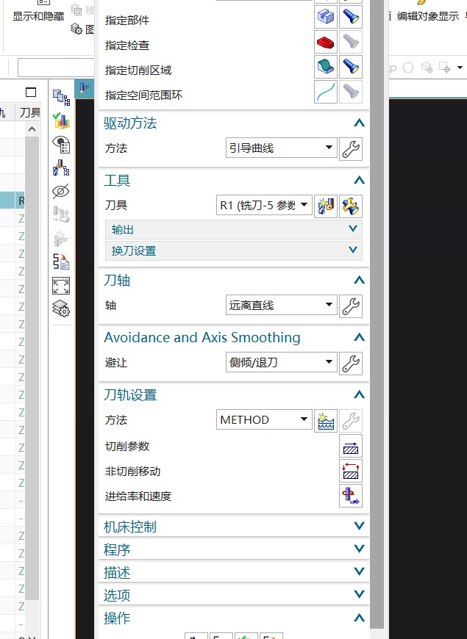Click the 指定检查 select geometry icon

tap(325, 42)
